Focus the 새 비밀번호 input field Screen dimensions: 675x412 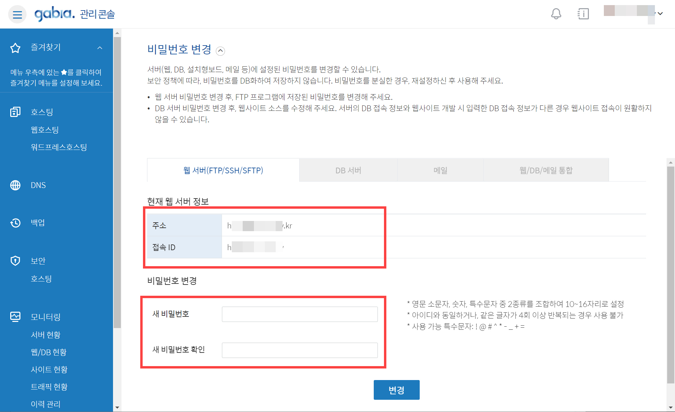point(300,314)
